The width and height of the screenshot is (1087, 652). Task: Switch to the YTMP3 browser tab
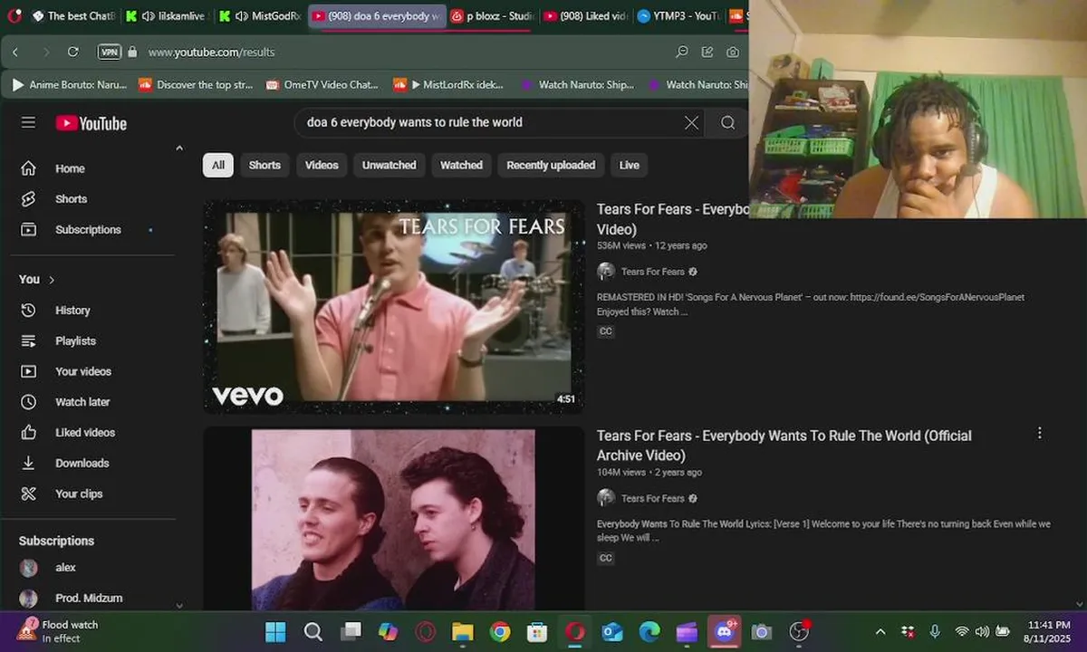678,16
